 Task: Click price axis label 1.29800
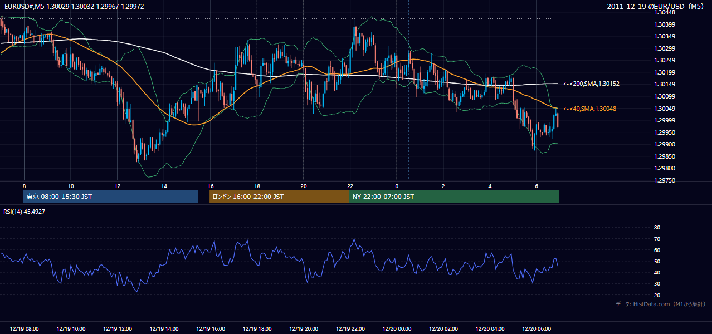click(664, 168)
